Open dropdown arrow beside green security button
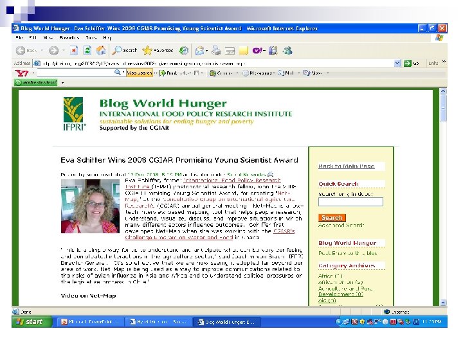463x347 pixels. [x=62, y=83]
